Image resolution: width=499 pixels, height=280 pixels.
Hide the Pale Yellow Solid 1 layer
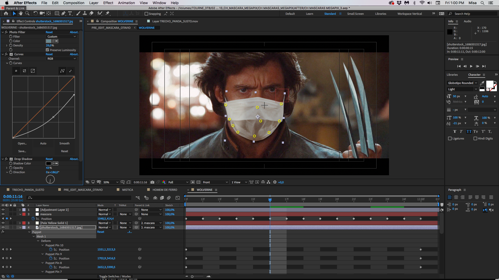tap(3, 223)
